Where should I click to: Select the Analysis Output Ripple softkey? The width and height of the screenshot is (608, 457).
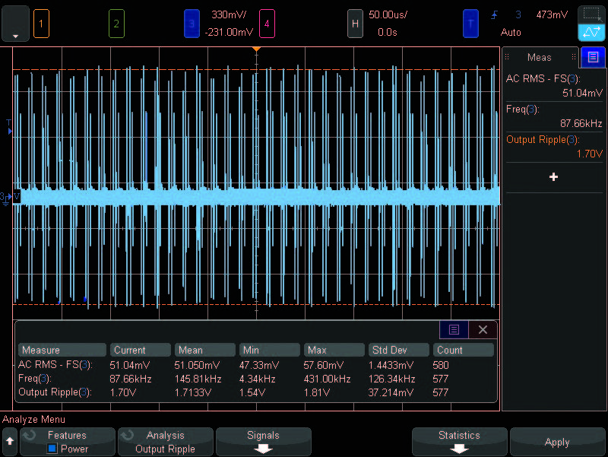tap(165, 442)
